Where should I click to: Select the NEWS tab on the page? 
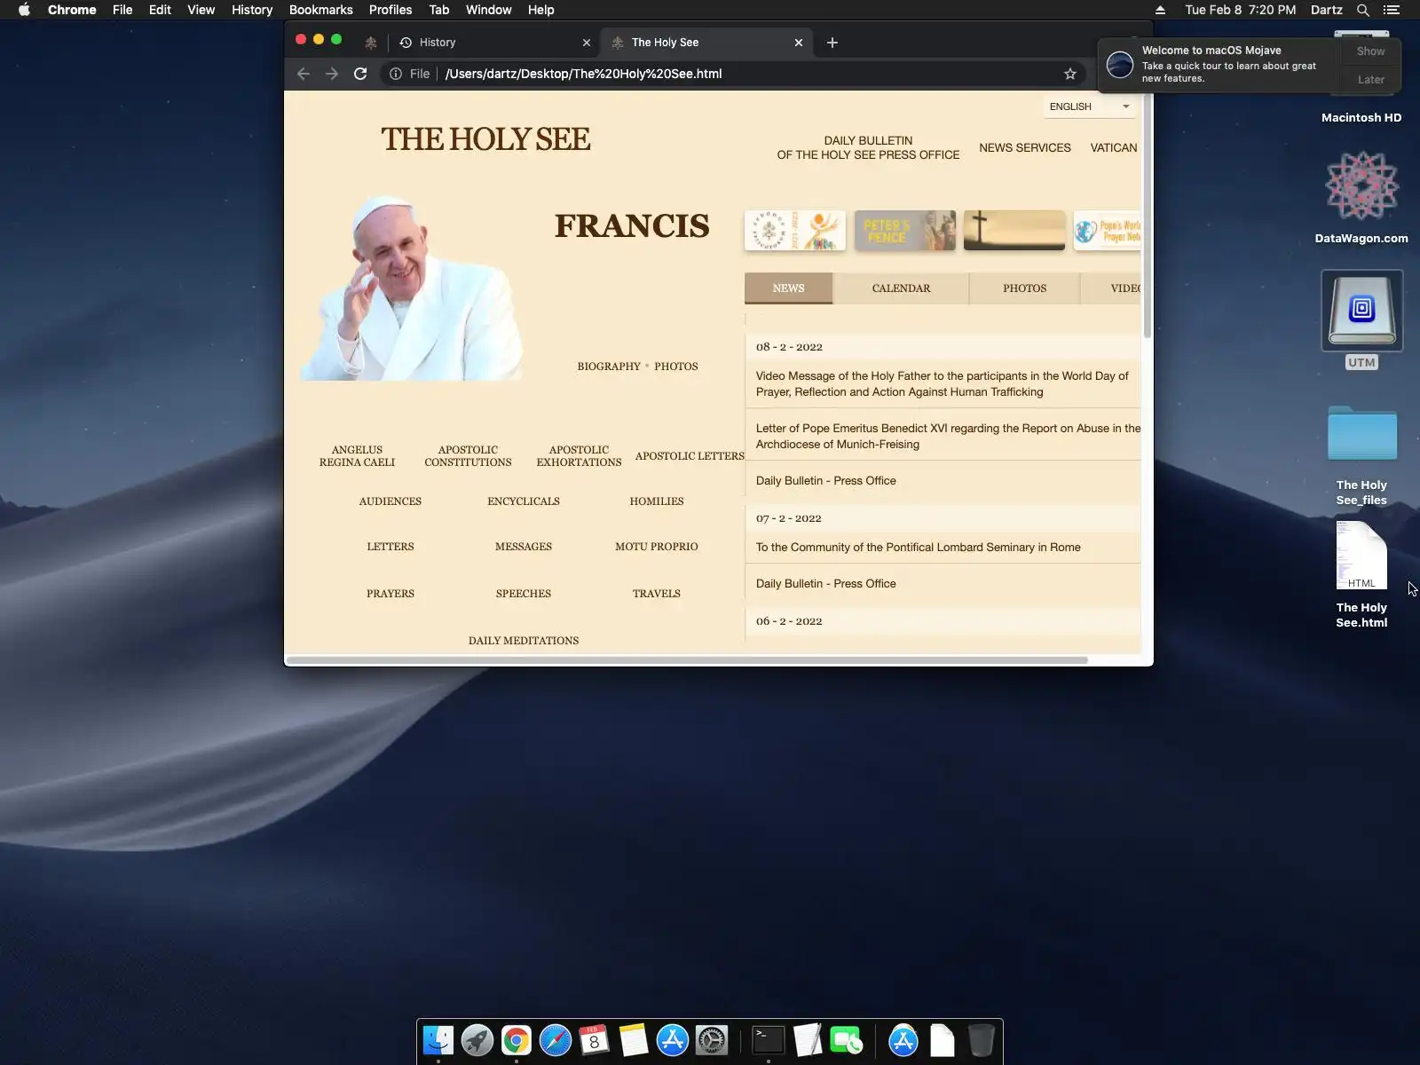tap(788, 288)
